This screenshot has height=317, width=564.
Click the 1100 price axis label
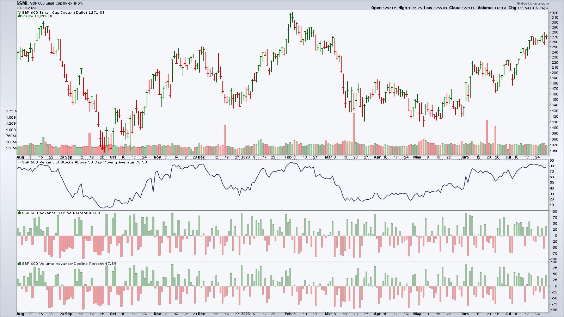click(x=553, y=128)
